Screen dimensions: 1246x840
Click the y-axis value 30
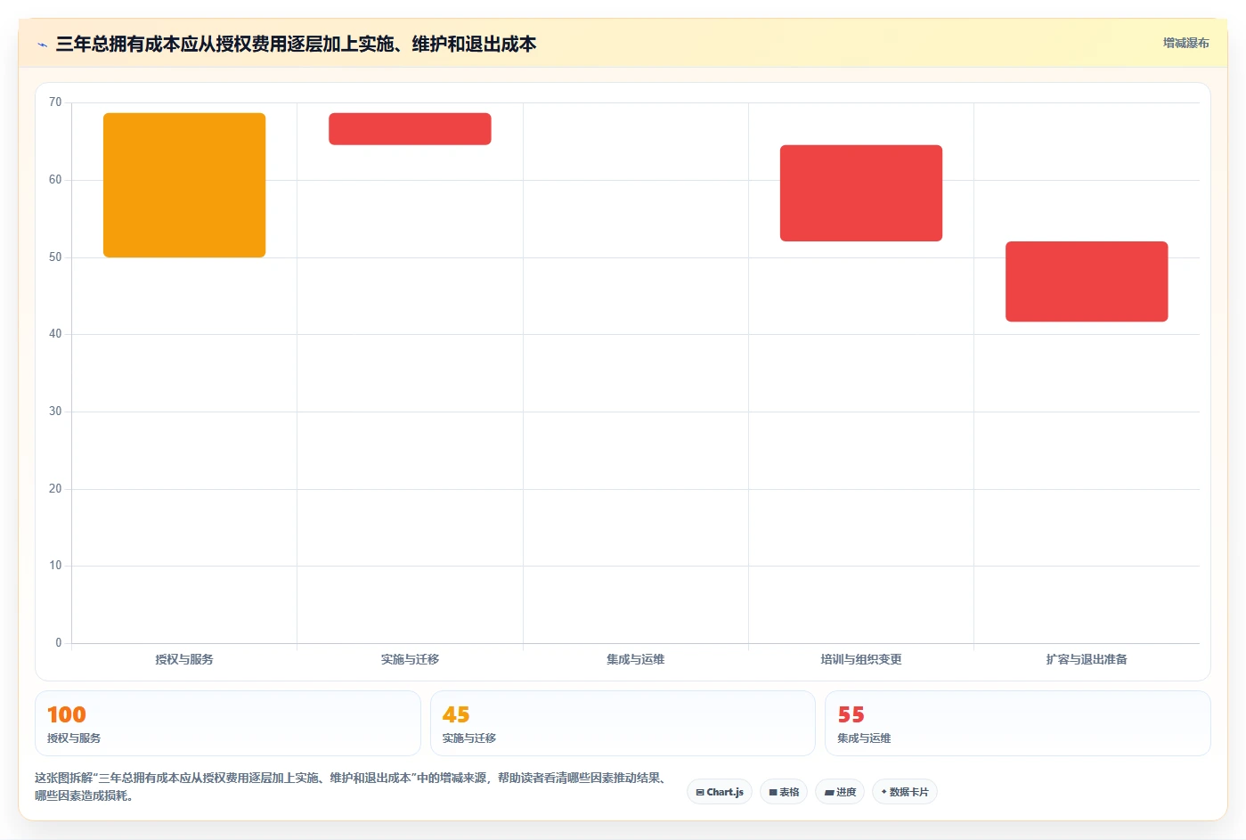(55, 412)
